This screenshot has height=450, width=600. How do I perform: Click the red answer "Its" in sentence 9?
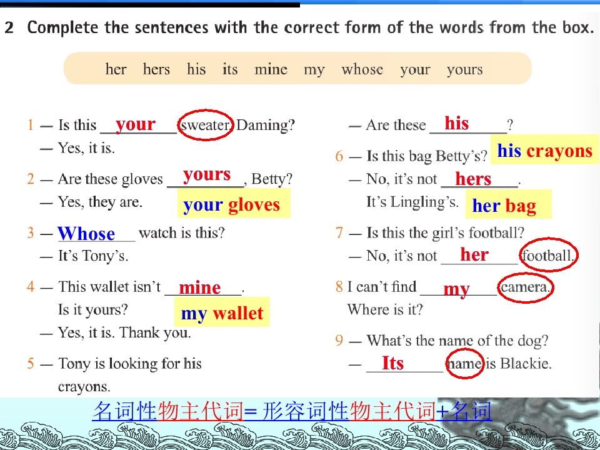pos(392,362)
